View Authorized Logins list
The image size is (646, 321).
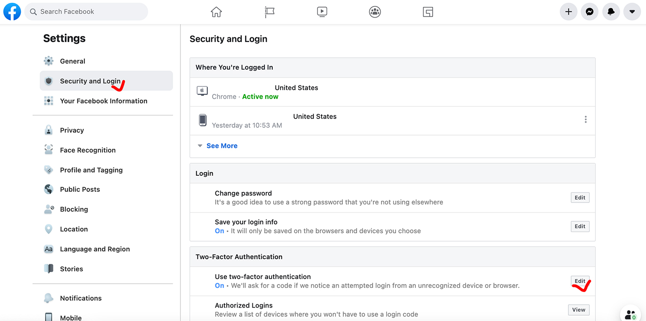[578, 310]
